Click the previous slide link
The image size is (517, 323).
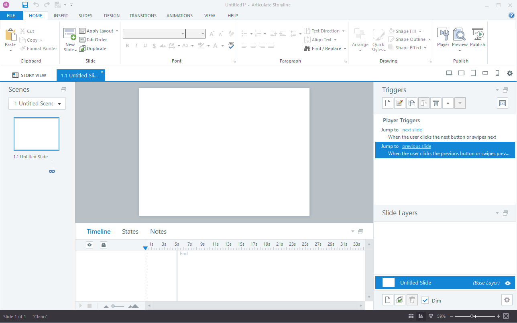tap(417, 146)
